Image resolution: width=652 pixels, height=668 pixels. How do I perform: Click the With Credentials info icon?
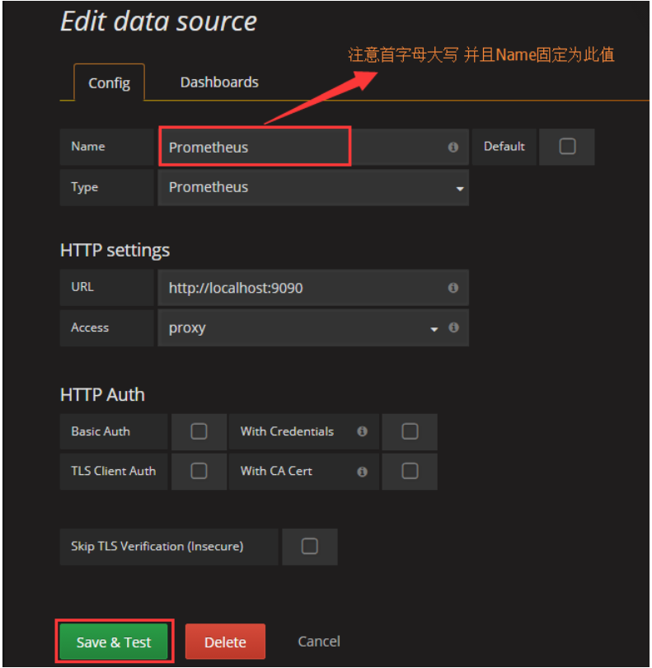click(362, 431)
